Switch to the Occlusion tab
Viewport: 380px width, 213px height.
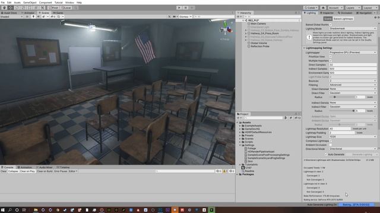click(345, 13)
